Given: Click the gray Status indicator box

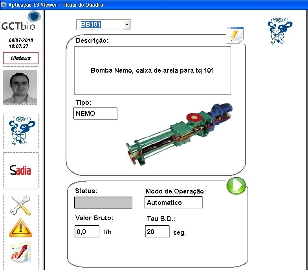Looking at the screenshot, I should [103, 202].
